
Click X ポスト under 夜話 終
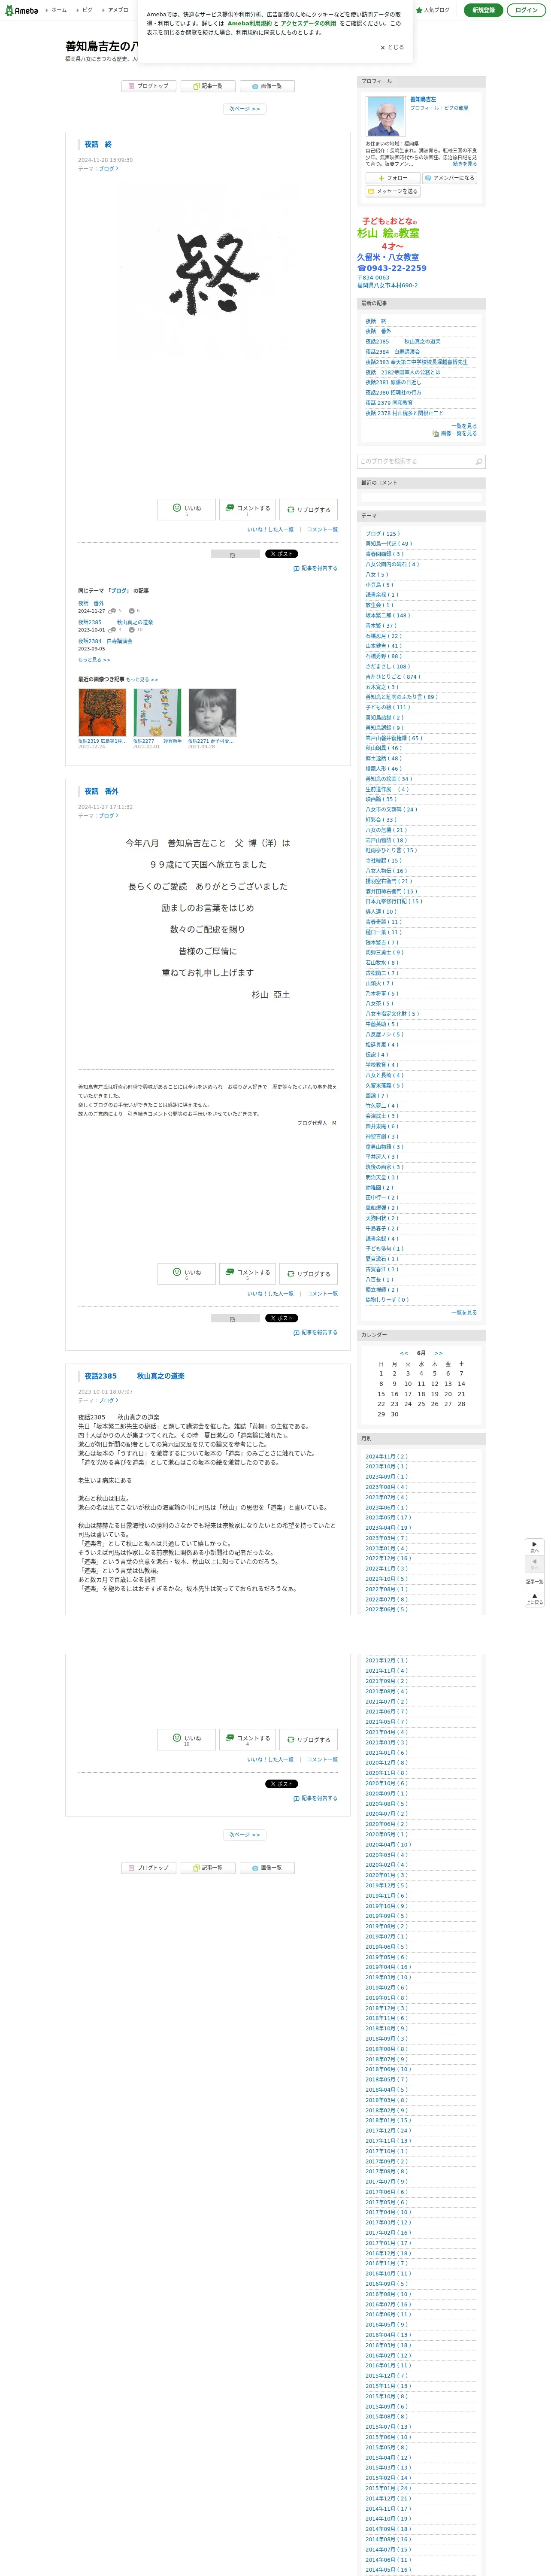281,554
